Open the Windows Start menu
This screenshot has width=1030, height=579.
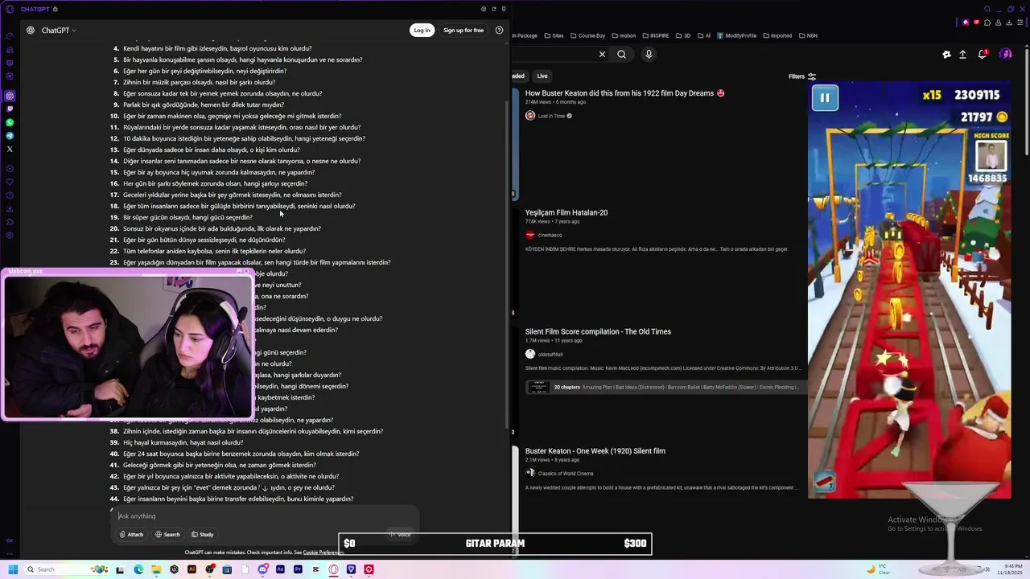pyautogui.click(x=13, y=569)
